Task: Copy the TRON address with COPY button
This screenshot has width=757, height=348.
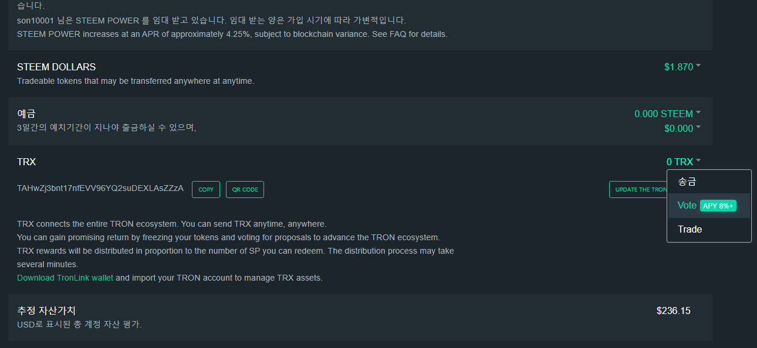Action: (x=206, y=189)
